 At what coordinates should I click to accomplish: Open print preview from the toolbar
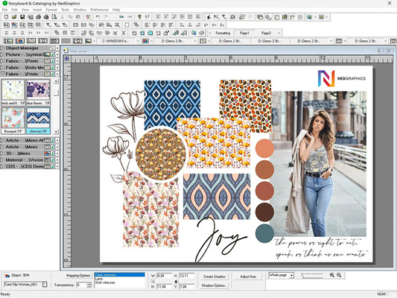(54, 17)
